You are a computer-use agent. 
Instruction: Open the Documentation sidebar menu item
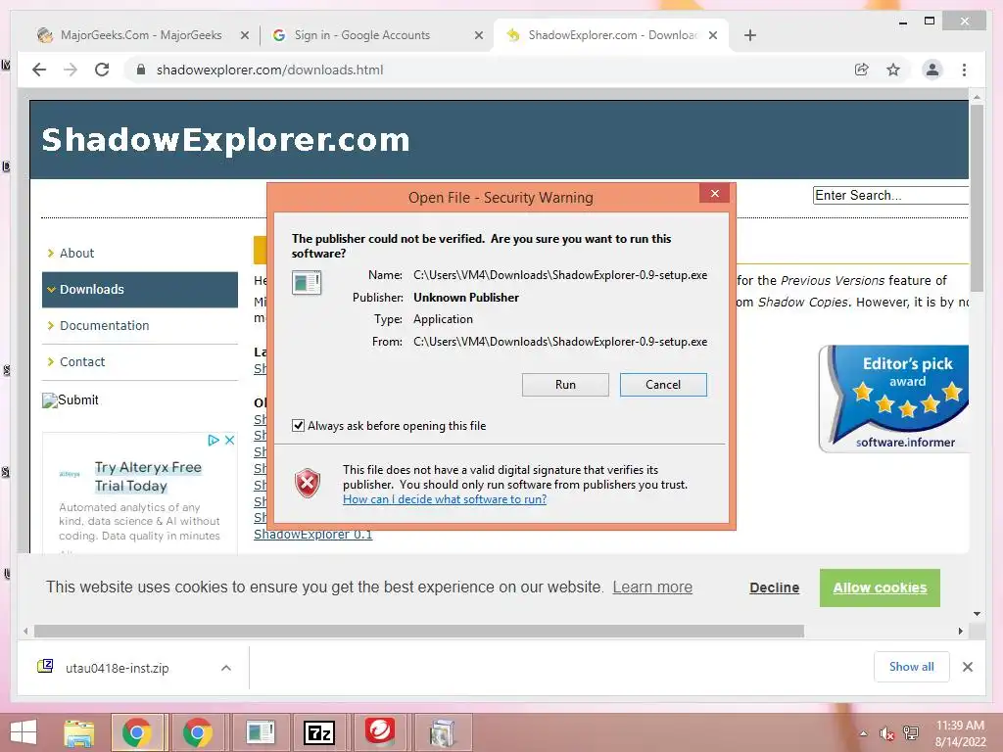pyautogui.click(x=104, y=325)
